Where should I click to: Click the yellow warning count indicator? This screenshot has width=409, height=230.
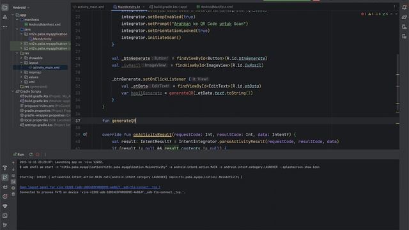[x=371, y=14]
